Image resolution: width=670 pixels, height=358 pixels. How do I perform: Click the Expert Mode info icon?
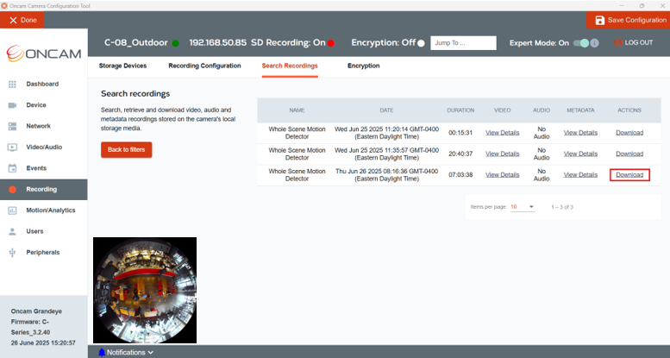[x=594, y=43]
